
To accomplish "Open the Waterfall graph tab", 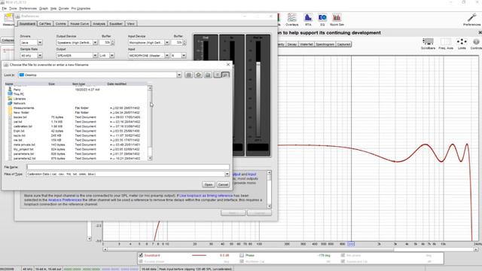I will tap(307, 44).
